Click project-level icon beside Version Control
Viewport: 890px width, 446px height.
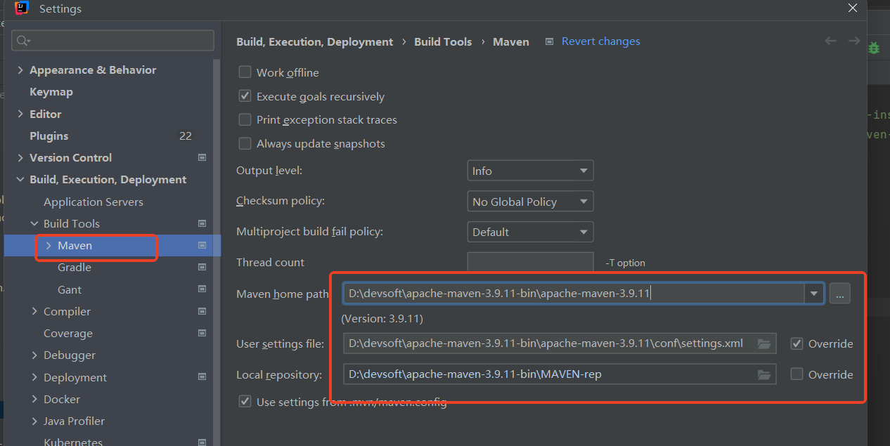202,157
